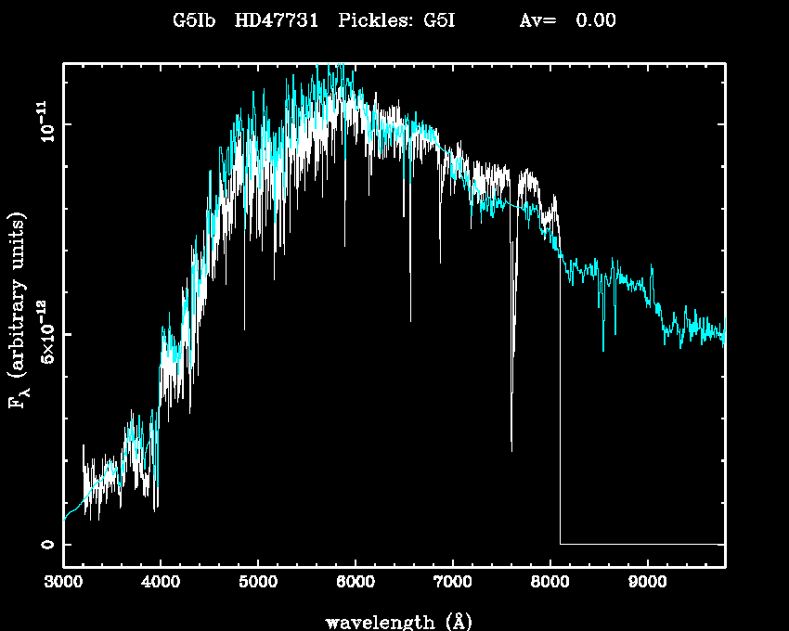The width and height of the screenshot is (789, 631).
Task: Click the G5Ib spectral type in title
Action: tap(194, 20)
